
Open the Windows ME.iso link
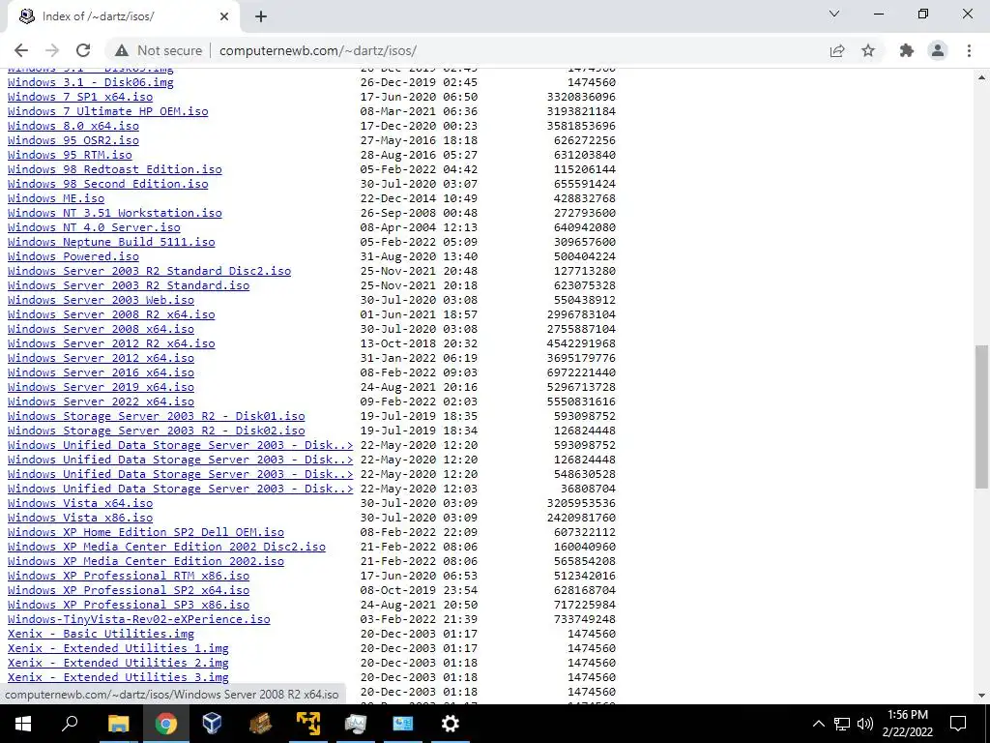[x=56, y=198]
